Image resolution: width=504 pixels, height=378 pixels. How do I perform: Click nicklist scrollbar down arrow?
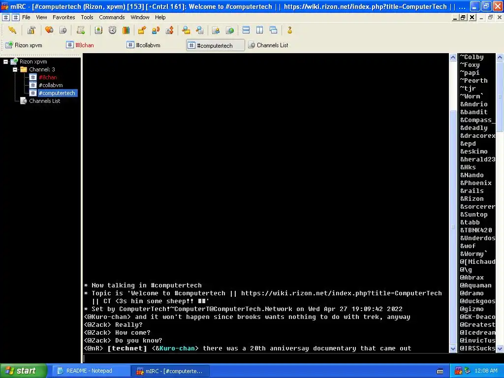coord(500,348)
